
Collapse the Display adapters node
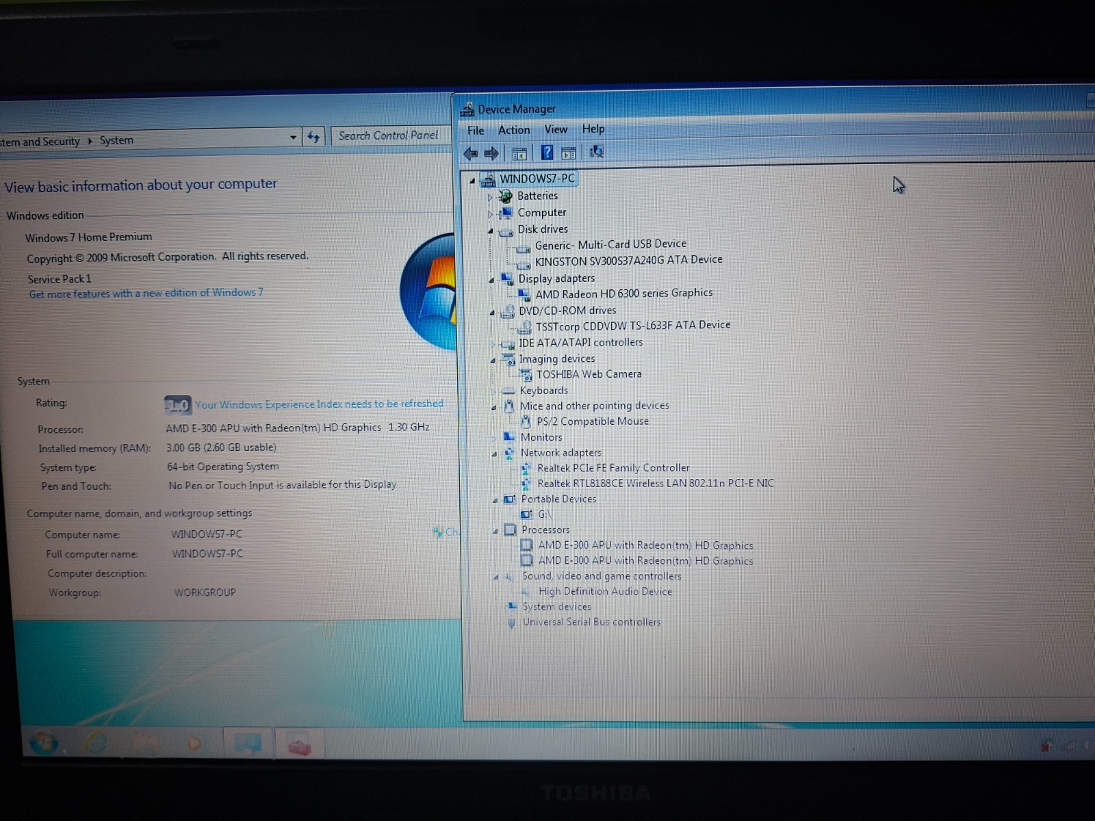[491, 281]
